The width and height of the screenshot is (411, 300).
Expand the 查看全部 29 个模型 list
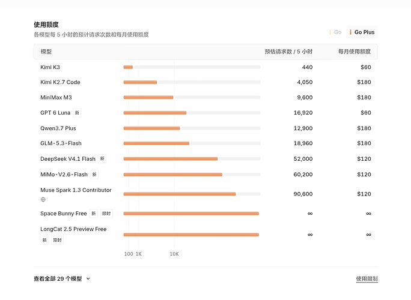62,279
